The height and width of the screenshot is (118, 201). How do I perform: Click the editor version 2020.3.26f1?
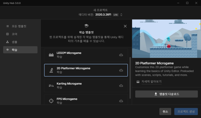click(x=103, y=15)
